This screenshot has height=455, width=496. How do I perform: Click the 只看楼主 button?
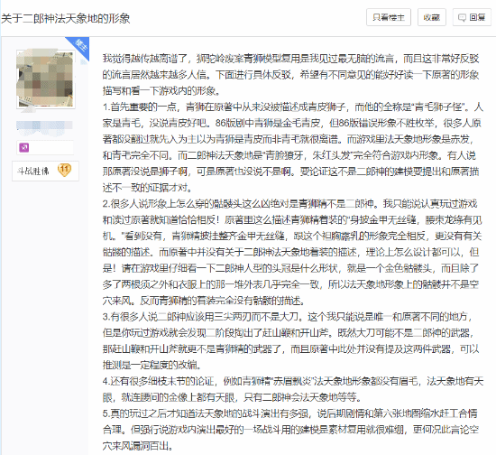click(389, 17)
